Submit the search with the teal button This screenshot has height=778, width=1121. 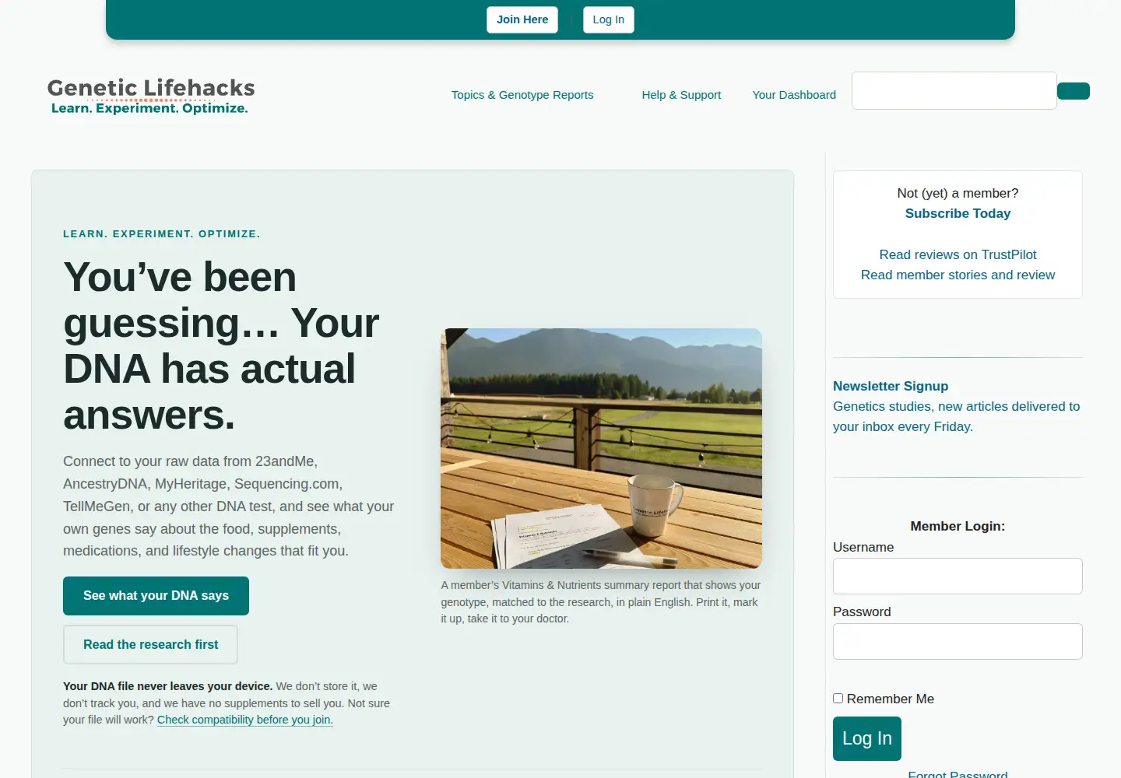tap(1074, 91)
